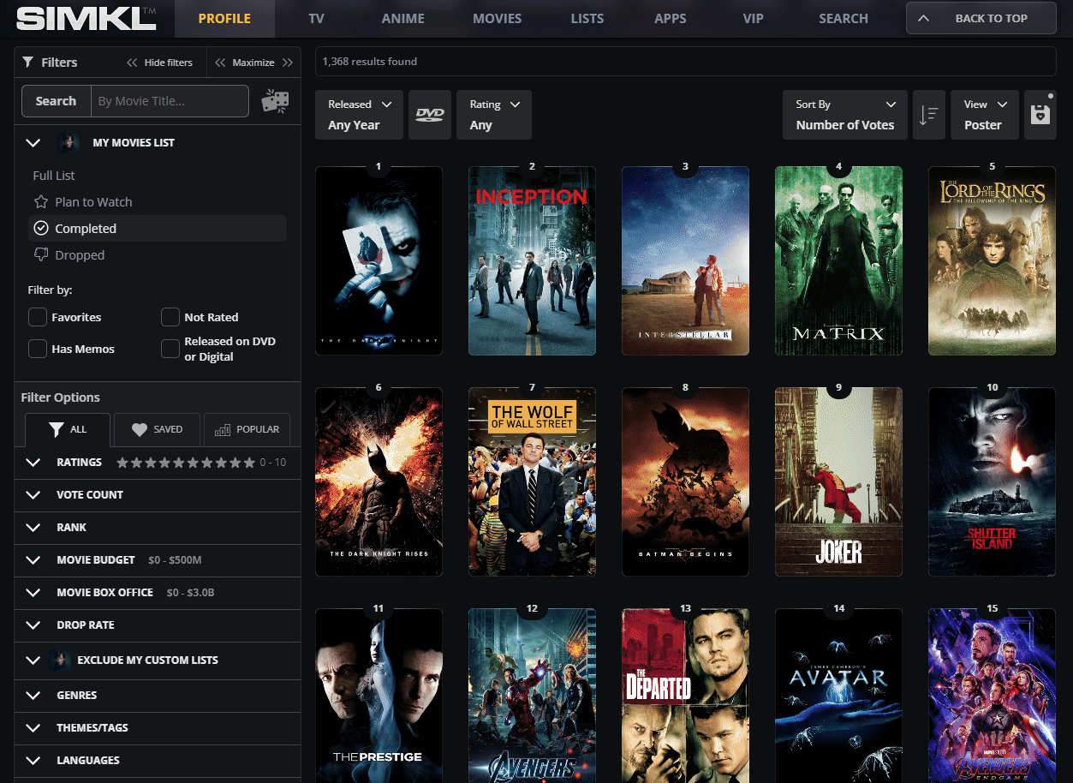Reverse sort order with the sort direction icon

(x=928, y=115)
